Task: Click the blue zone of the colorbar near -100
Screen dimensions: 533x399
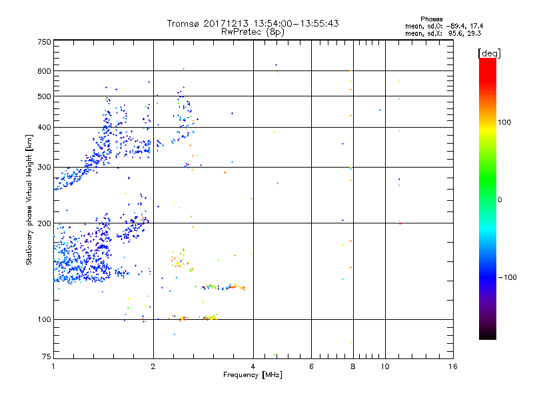Action: [488, 277]
